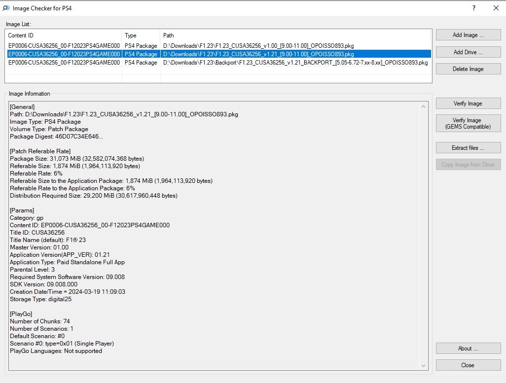Click the Scenario #0 Single Player line

(62, 344)
